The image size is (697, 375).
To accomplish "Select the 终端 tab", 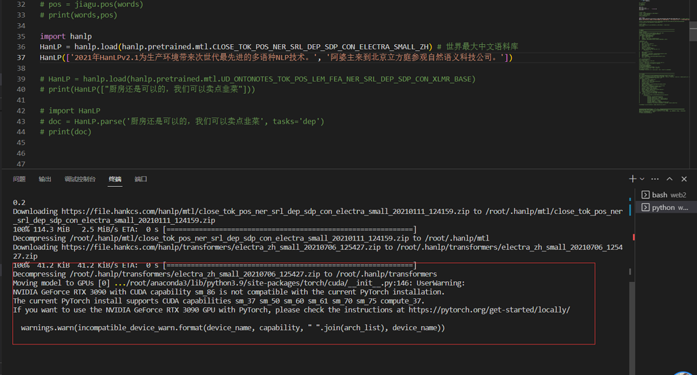I will [115, 179].
